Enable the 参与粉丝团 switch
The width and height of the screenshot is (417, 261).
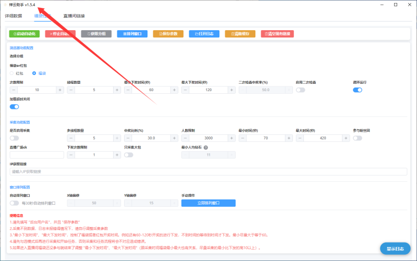click(358, 138)
